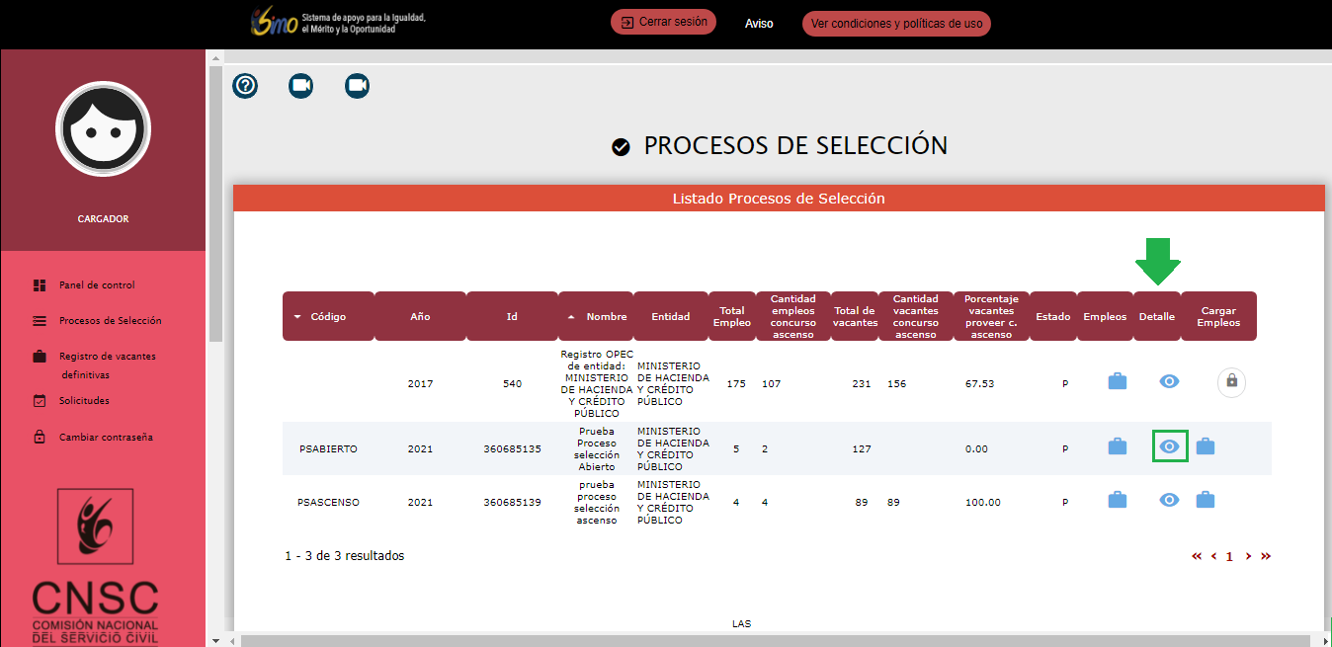Image resolution: width=1332 pixels, height=647 pixels.
Task: View details of the 2017 process row
Action: (1169, 381)
